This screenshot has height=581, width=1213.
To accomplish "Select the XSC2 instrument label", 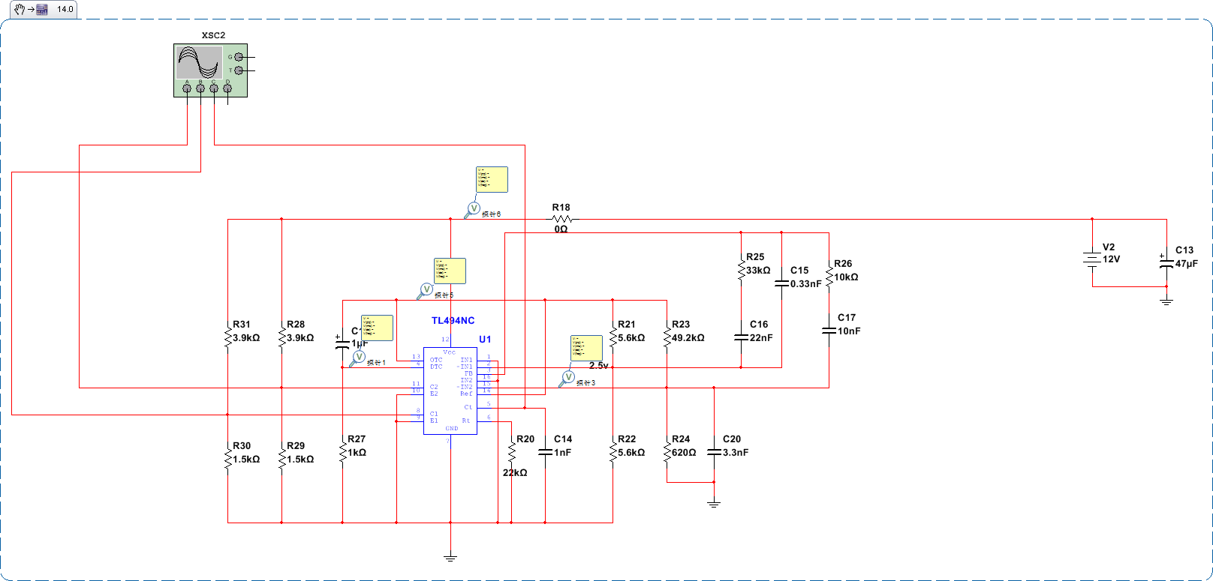I will (213, 35).
